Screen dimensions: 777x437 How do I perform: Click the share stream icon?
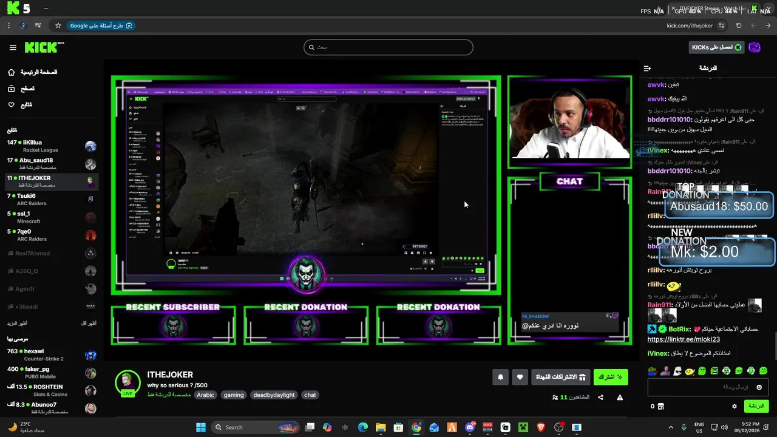[600, 398]
